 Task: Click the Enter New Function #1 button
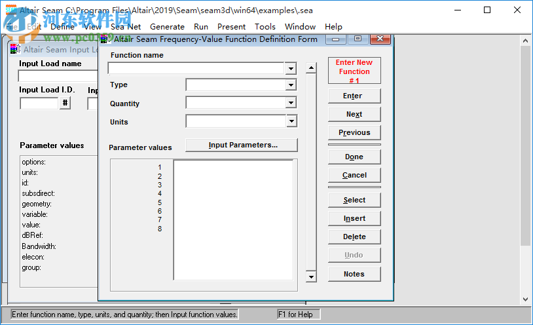tap(354, 71)
